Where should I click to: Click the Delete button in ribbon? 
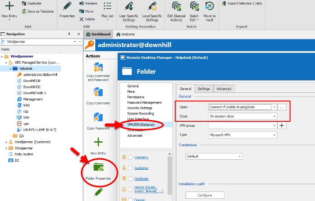(87, 19)
